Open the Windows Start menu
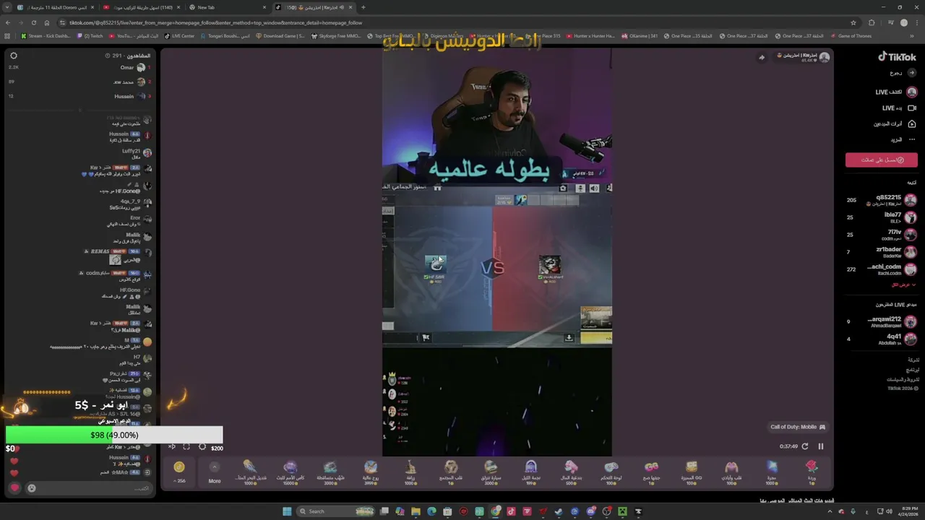925x520 pixels. pyautogui.click(x=287, y=511)
